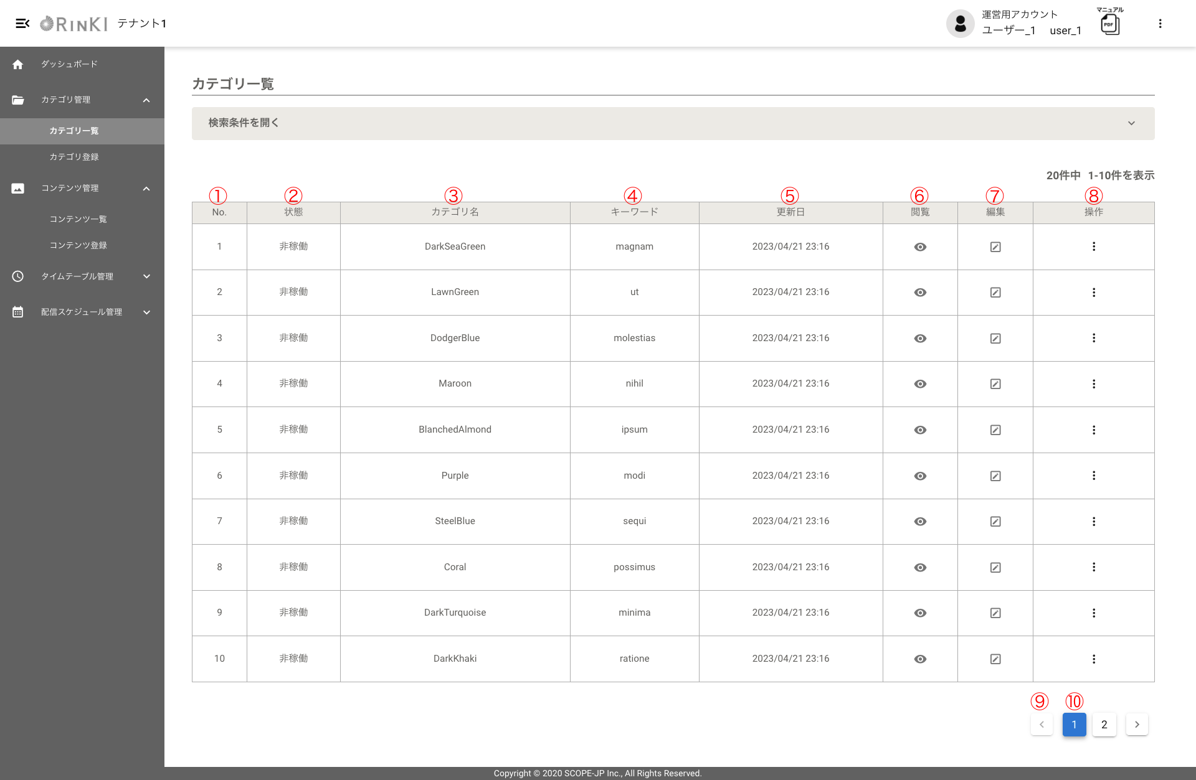1196x780 pixels.
Task: Open operations menu for Purple row
Action: pos(1093,476)
